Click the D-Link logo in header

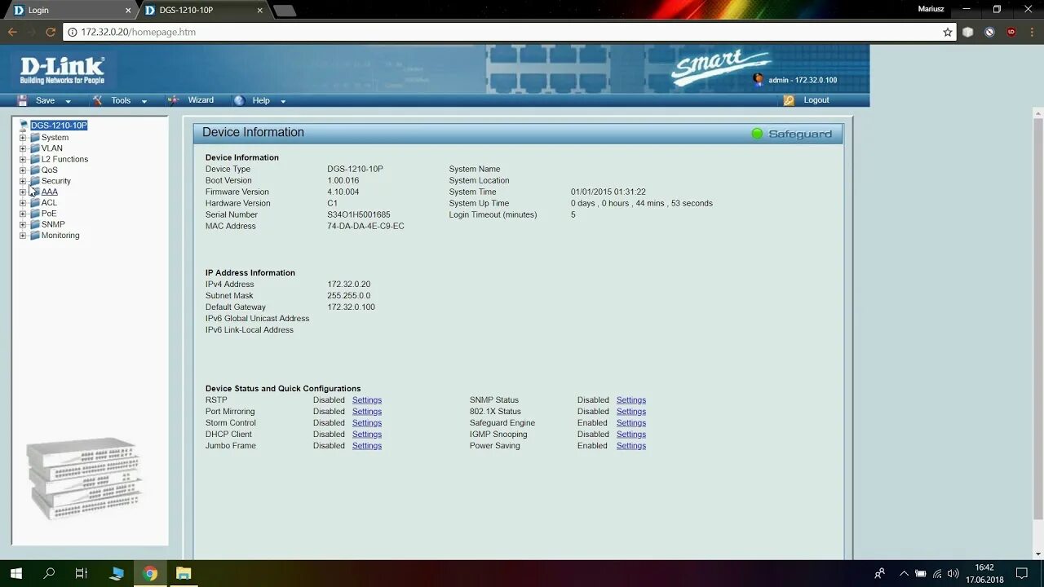(x=62, y=70)
